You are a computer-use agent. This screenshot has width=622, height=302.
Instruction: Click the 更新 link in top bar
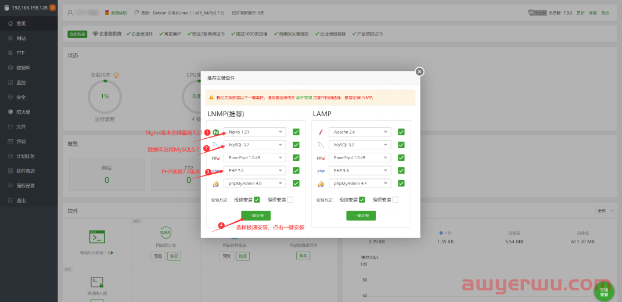(580, 13)
